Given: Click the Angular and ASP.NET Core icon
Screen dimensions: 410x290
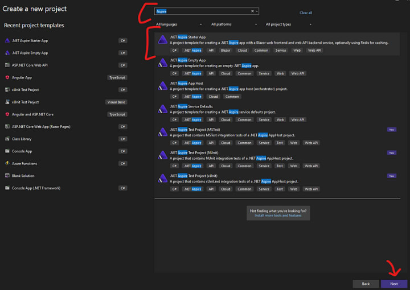Looking at the screenshot, I should click(7, 114).
